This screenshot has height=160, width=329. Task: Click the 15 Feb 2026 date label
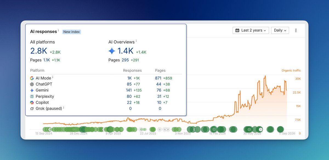pyautogui.click(x=218, y=134)
